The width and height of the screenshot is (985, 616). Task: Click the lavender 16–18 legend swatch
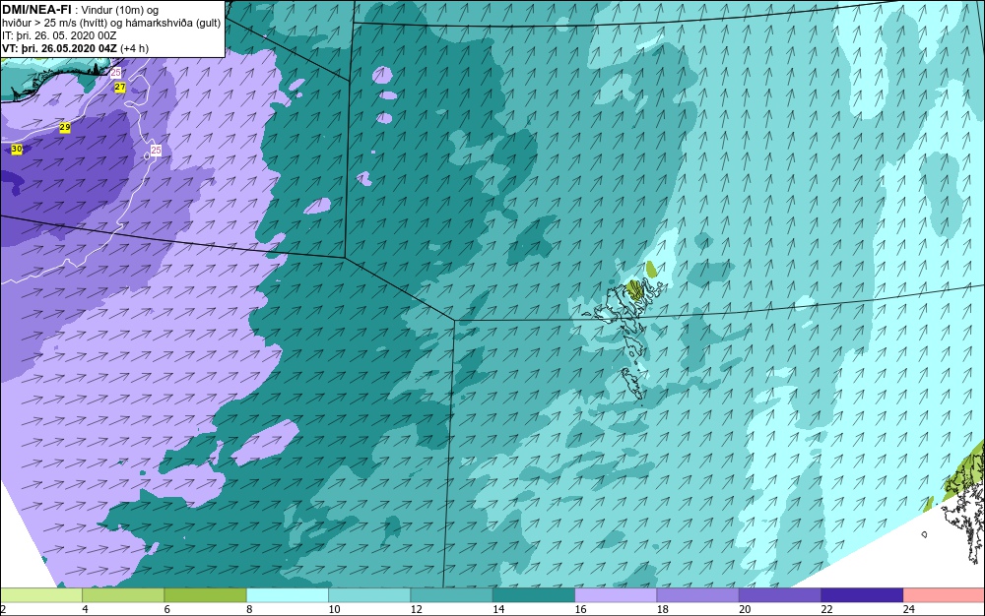coord(616,595)
